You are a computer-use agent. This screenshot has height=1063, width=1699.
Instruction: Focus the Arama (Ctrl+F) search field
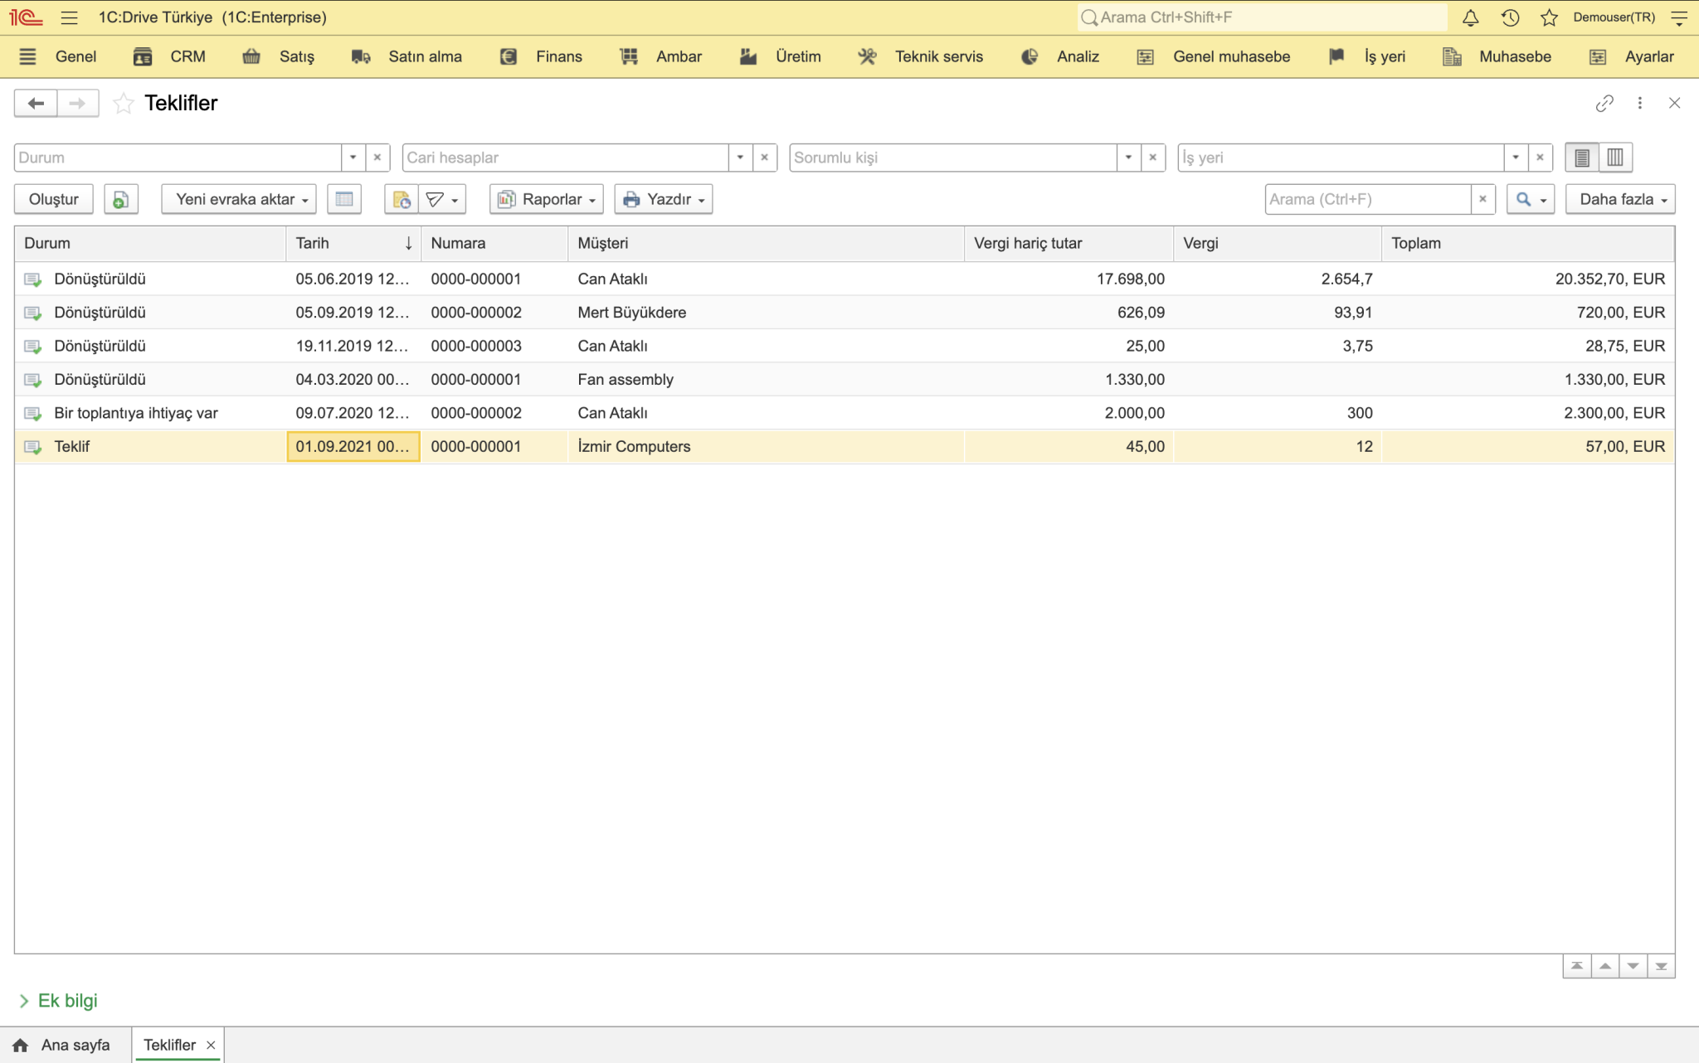[1368, 199]
